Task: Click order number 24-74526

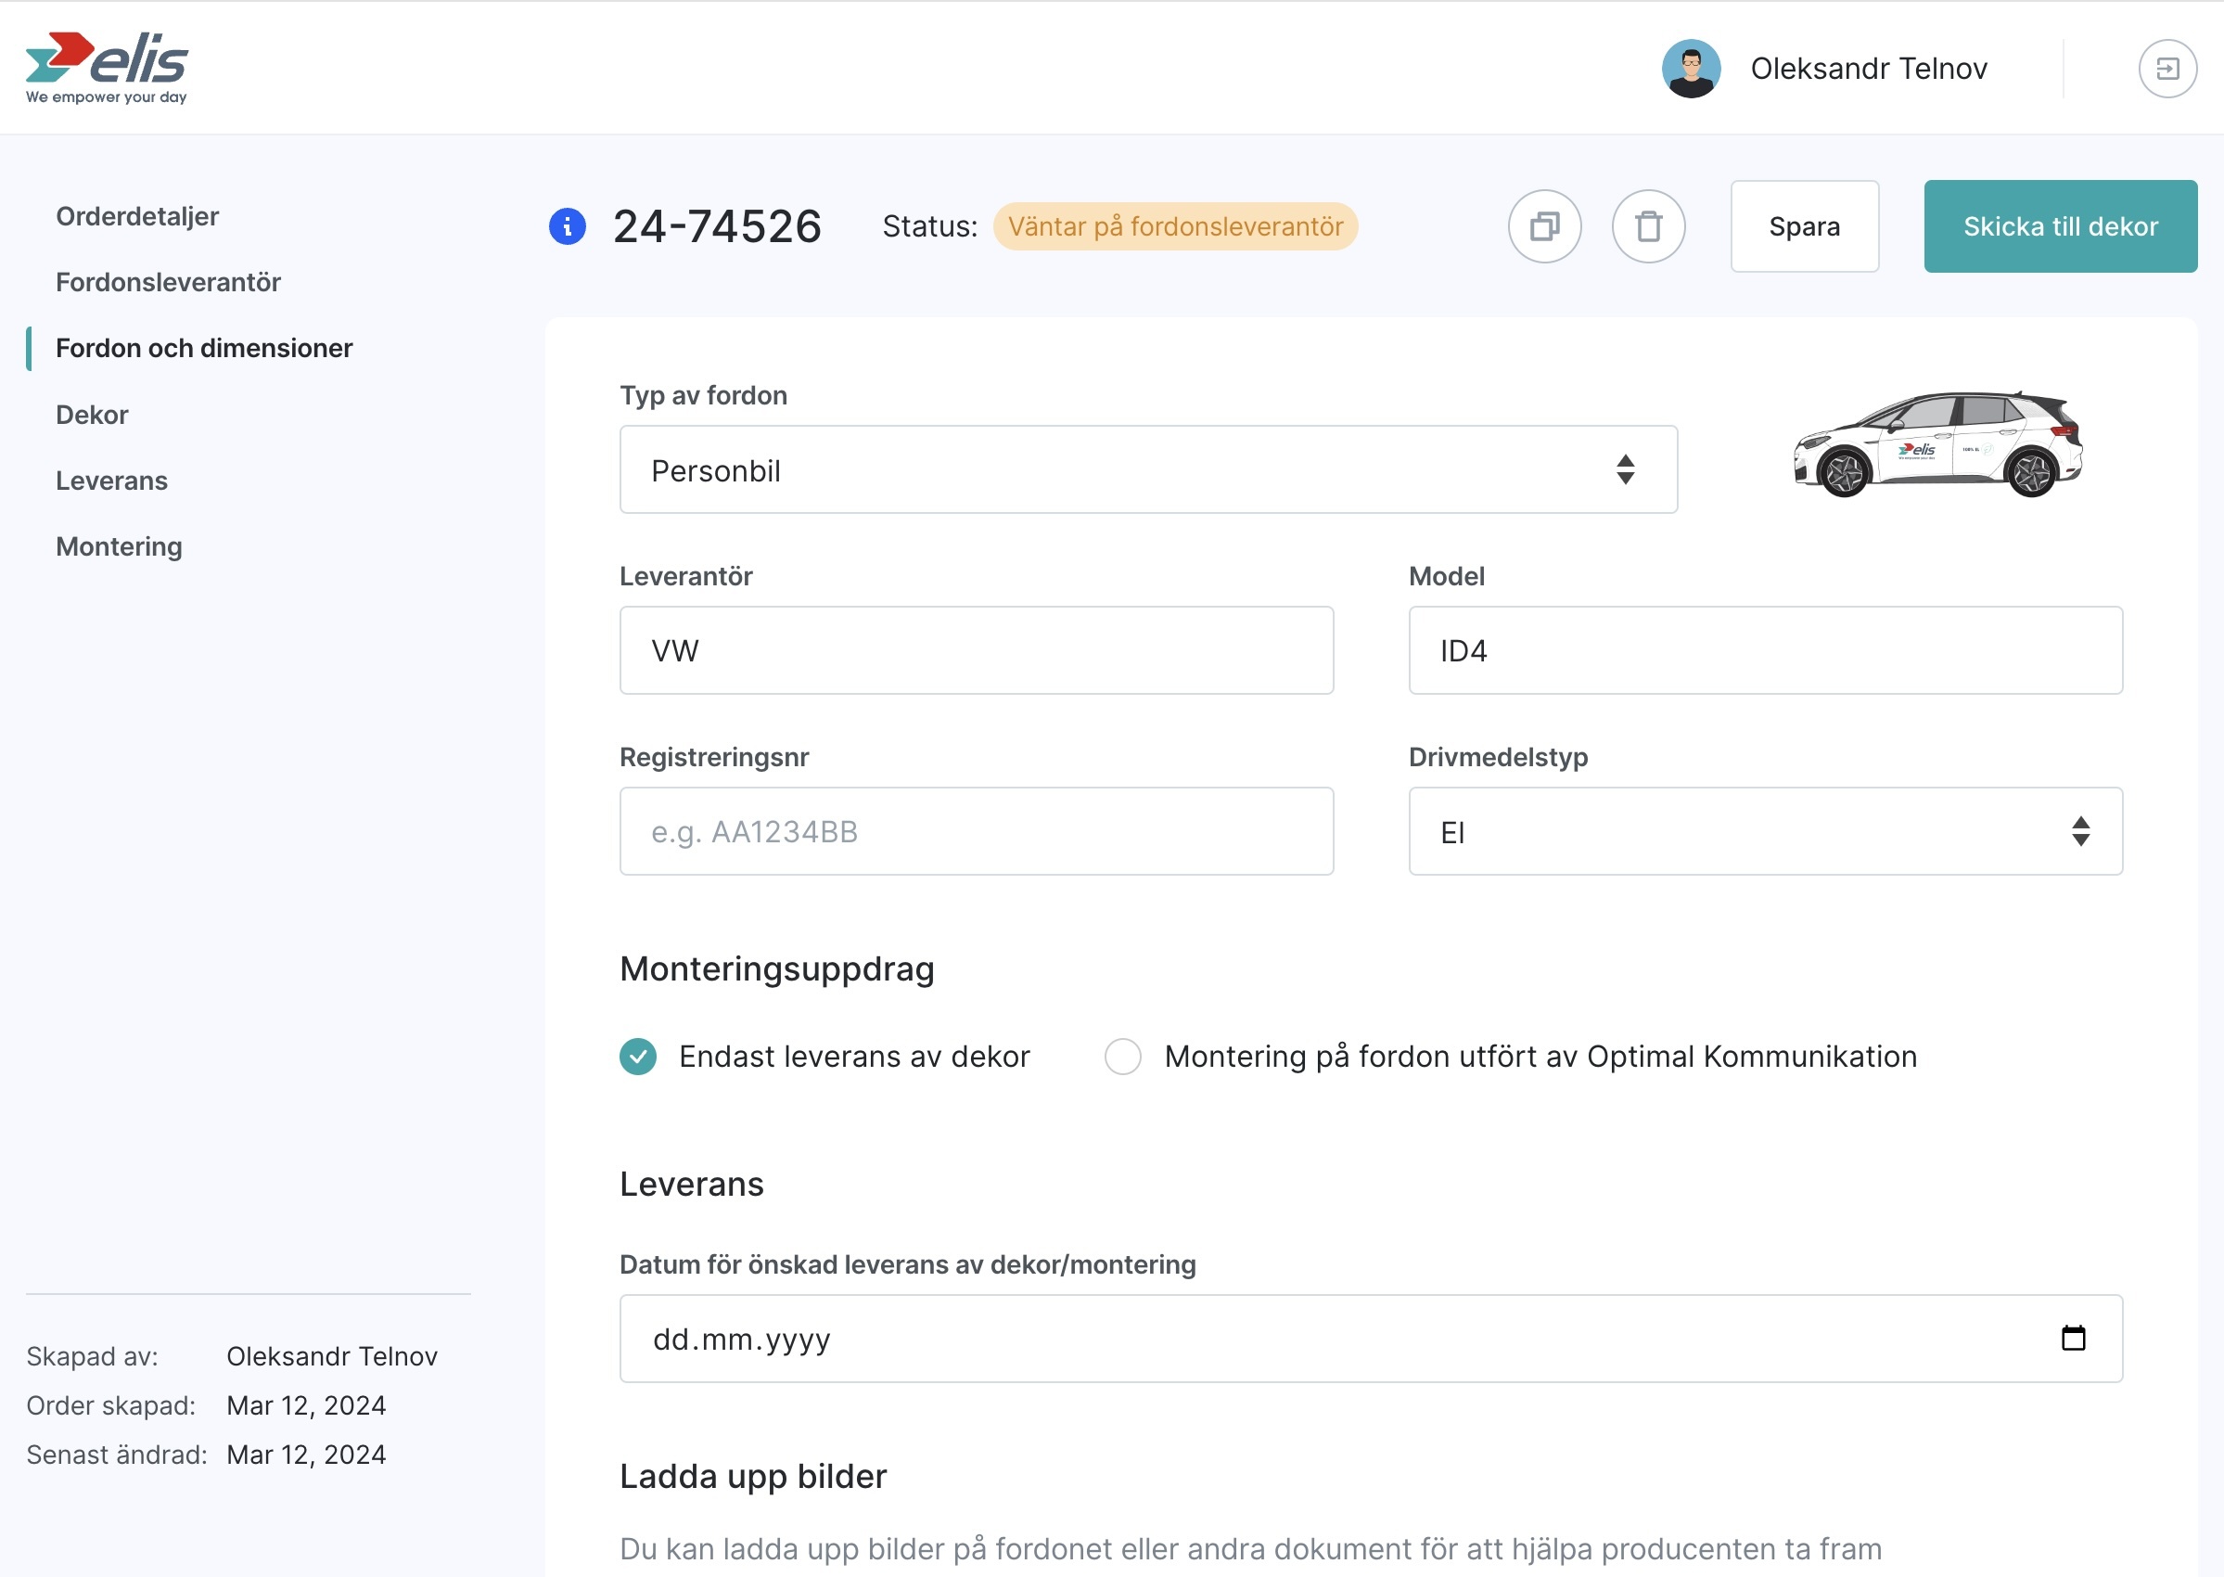Action: pos(718,226)
